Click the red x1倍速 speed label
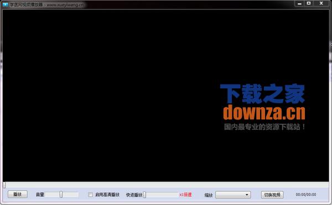 pyautogui.click(x=185, y=195)
